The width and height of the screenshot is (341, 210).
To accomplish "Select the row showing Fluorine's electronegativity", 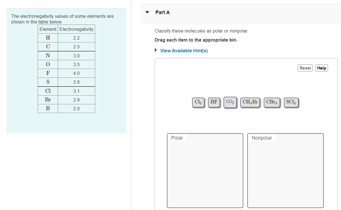I will coord(66,73).
